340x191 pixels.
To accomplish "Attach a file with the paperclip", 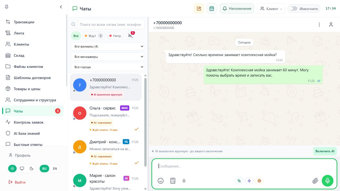I will (315, 181).
